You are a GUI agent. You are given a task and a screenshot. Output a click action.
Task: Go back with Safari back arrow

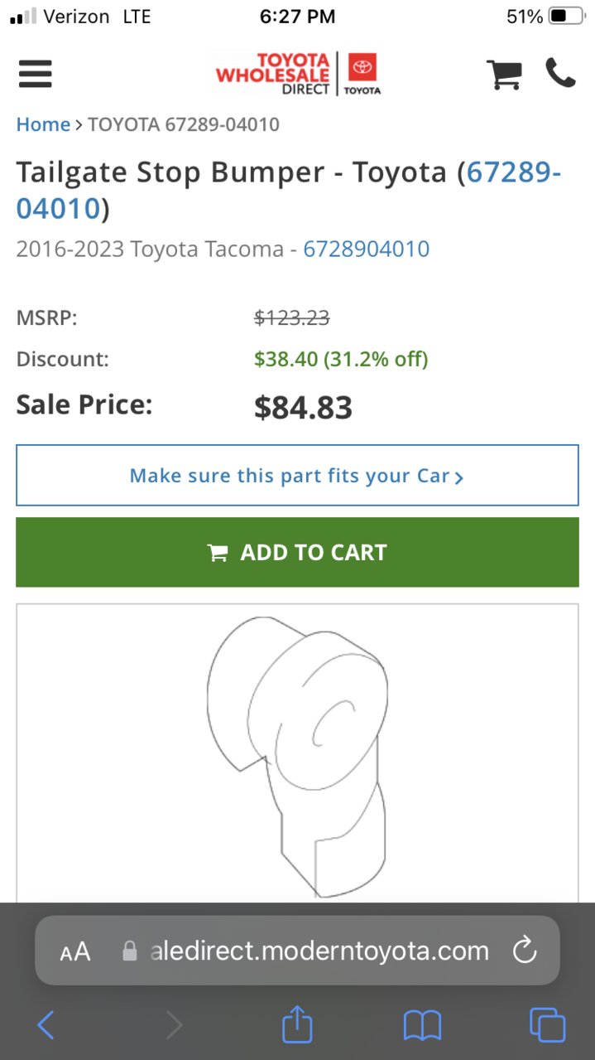click(46, 1026)
